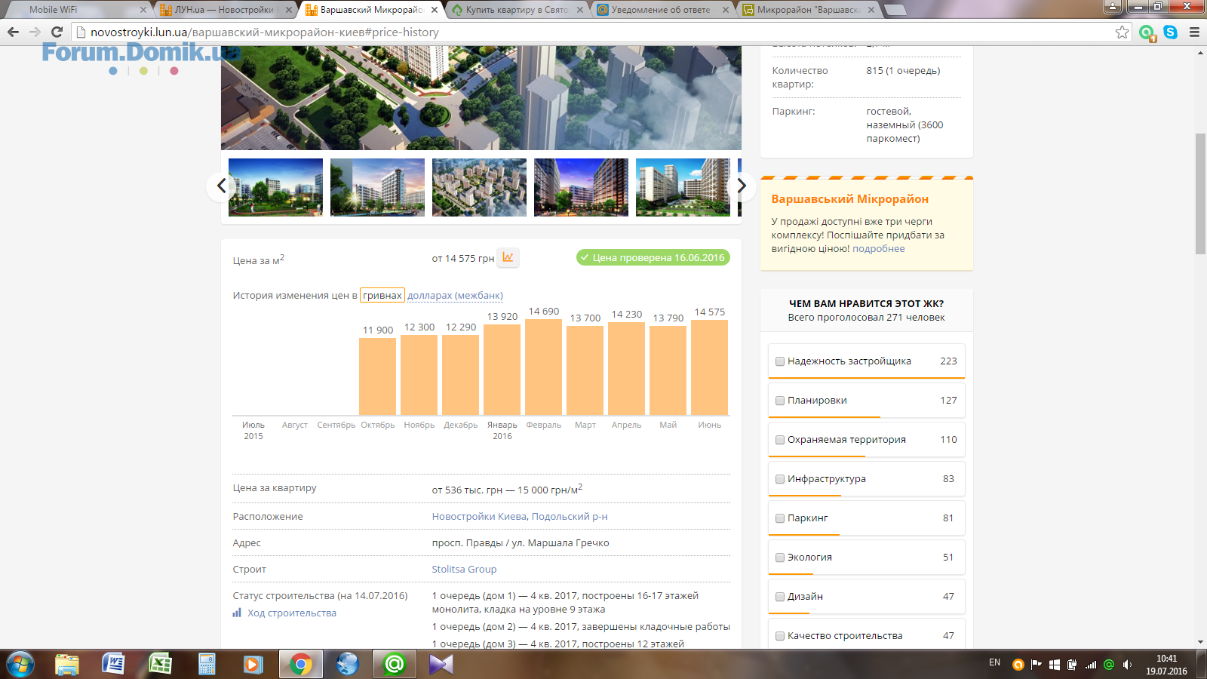Open fifth thumbnail courtyard view
Viewport: 1207px width, 679px height.
[x=683, y=187]
